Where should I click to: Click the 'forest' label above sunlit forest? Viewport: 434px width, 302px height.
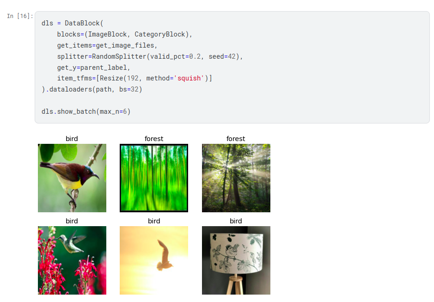pos(236,139)
